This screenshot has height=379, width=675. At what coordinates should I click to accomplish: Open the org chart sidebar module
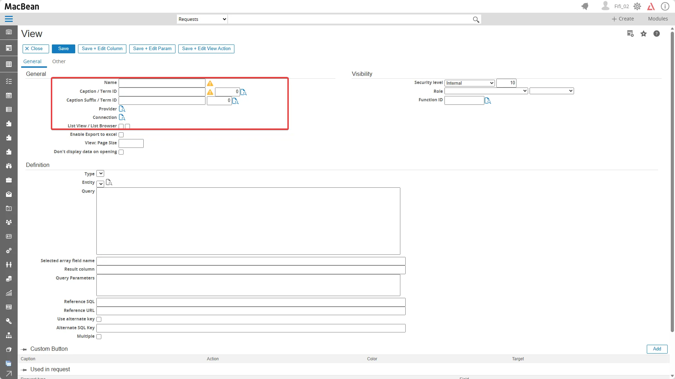pos(9,335)
